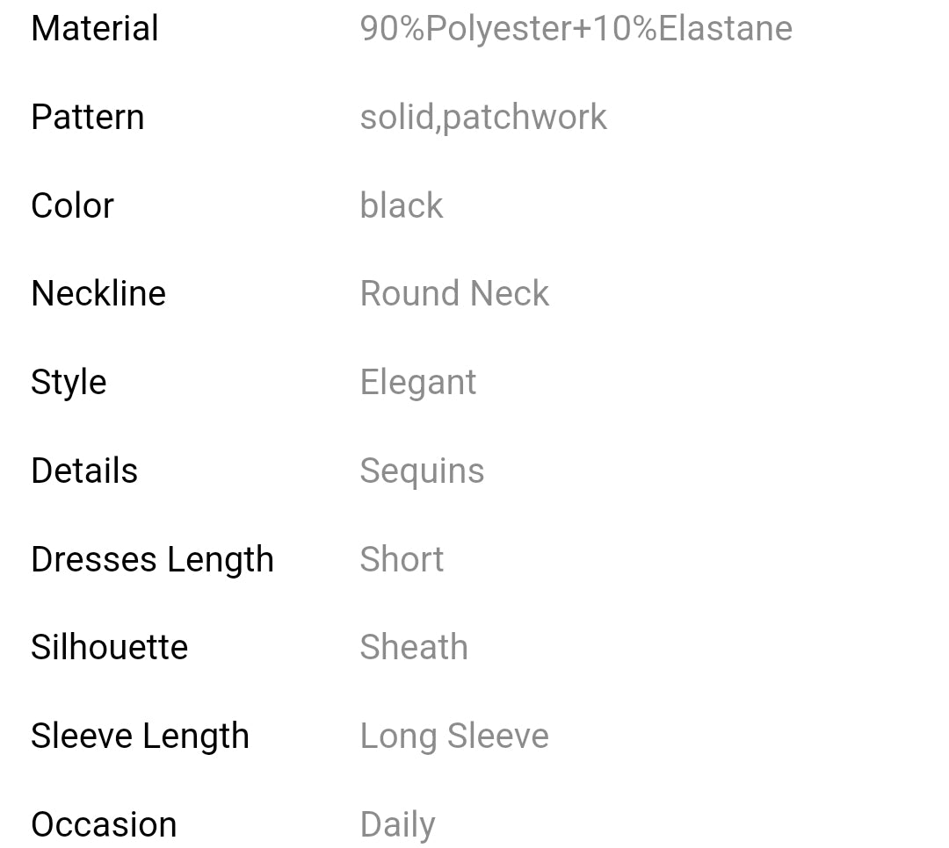949x848 pixels.
Task: Click the Material label
Action: tap(95, 28)
